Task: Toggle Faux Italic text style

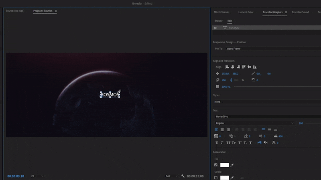Action: click(222, 143)
